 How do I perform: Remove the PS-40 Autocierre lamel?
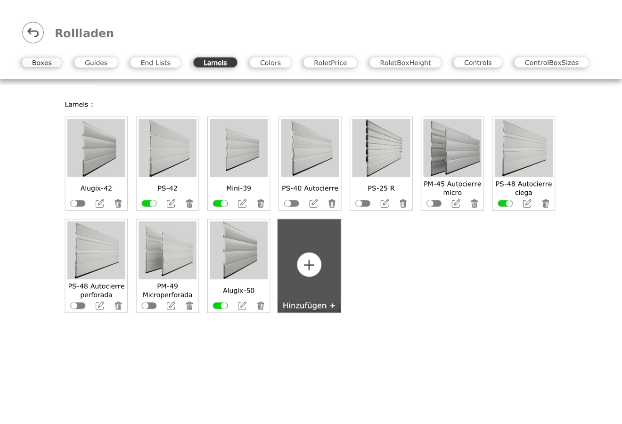pos(332,204)
